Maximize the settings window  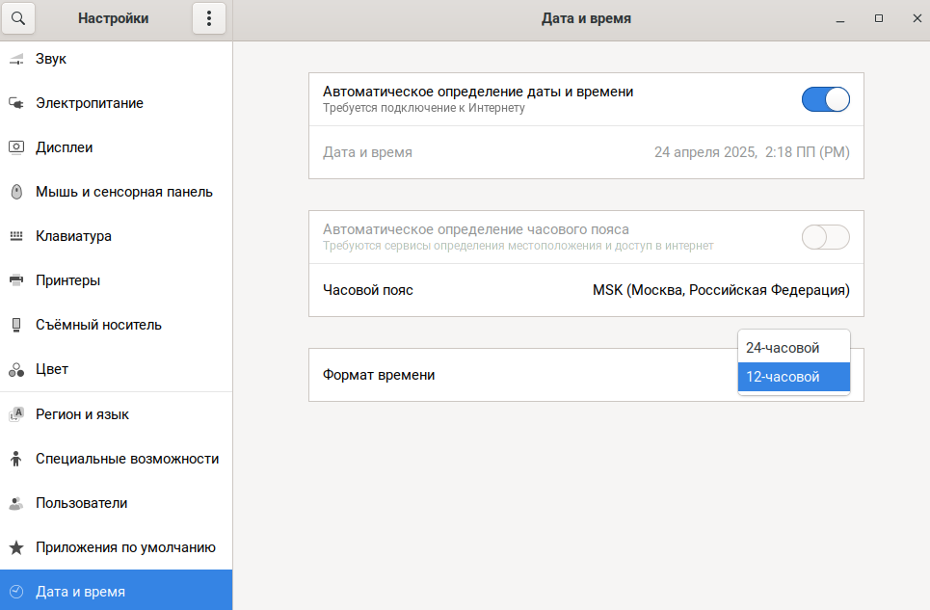coord(878,18)
